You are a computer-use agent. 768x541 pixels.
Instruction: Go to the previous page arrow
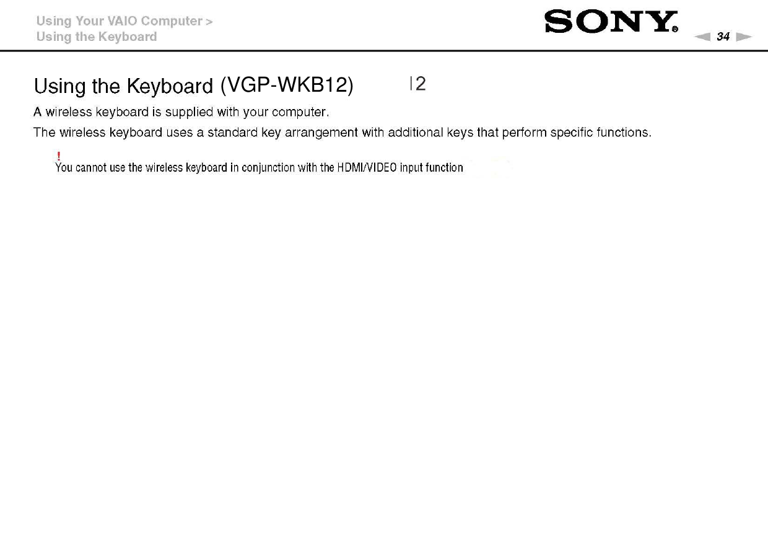click(x=703, y=37)
